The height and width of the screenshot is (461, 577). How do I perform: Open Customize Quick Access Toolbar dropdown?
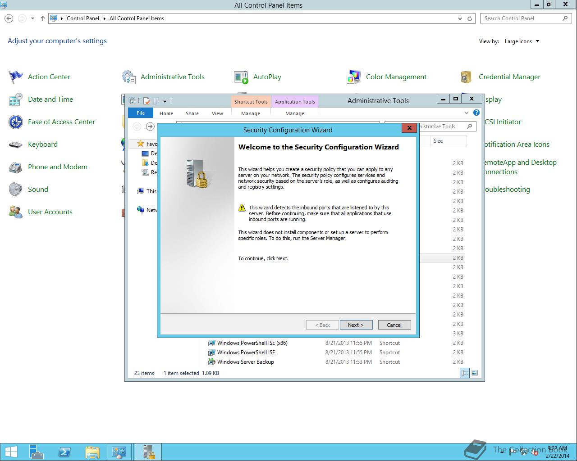(x=165, y=101)
